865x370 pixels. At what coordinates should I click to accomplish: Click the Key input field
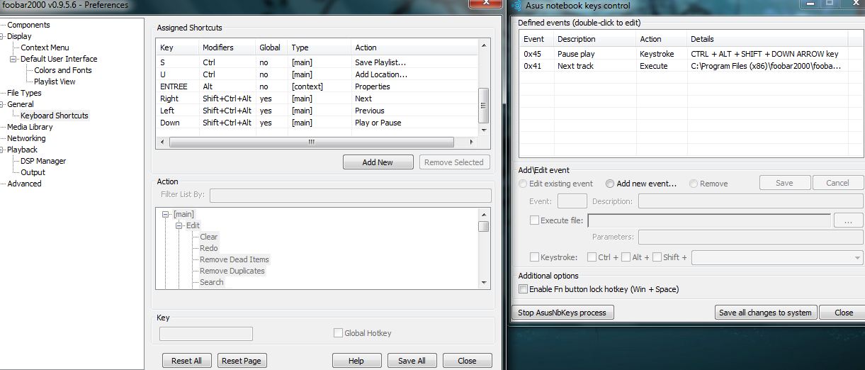205,334
